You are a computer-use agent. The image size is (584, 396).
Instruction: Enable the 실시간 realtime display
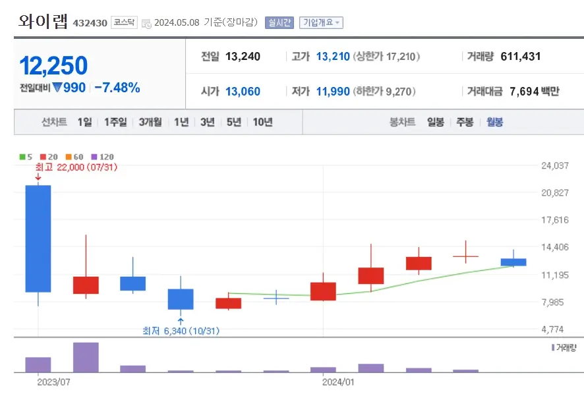(x=279, y=21)
